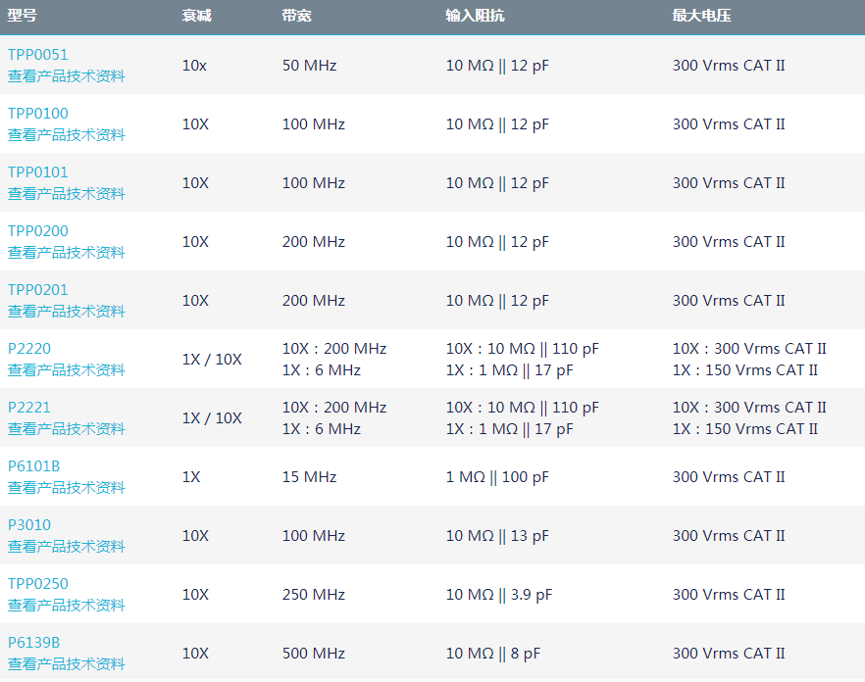Select 100 MHz bandwidth in P3010 row
The width and height of the screenshot is (865, 682).
(x=314, y=536)
